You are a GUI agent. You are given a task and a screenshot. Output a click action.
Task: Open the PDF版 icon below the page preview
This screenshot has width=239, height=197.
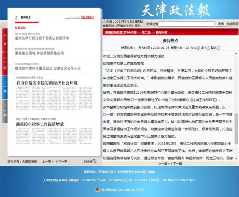point(95,161)
